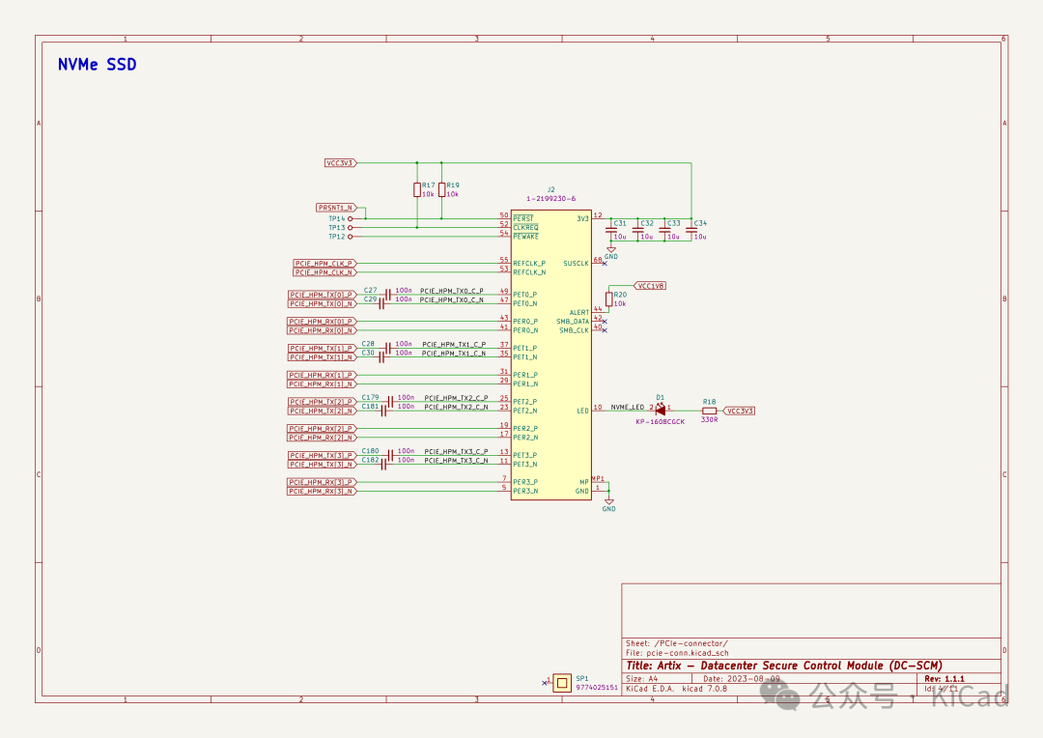
Task: Select the PCIE_HPM_TX[0]_P label
Action: (x=322, y=294)
